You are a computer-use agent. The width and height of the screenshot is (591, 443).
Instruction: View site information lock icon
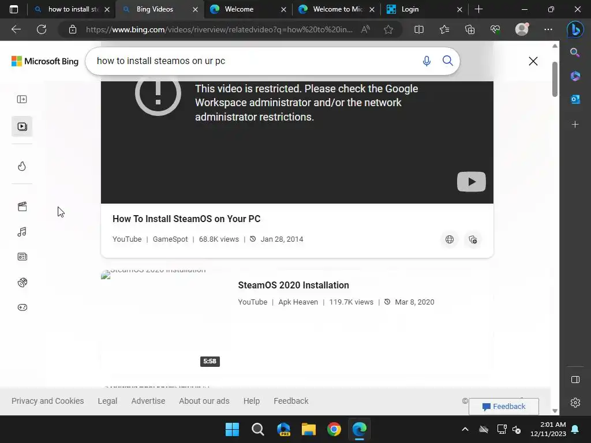73,29
